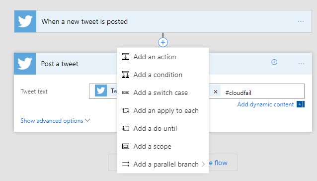Click the do until icon

(126, 128)
